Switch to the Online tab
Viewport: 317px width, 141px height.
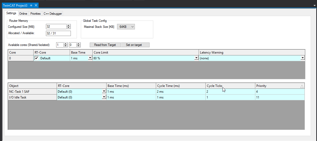point(23,14)
